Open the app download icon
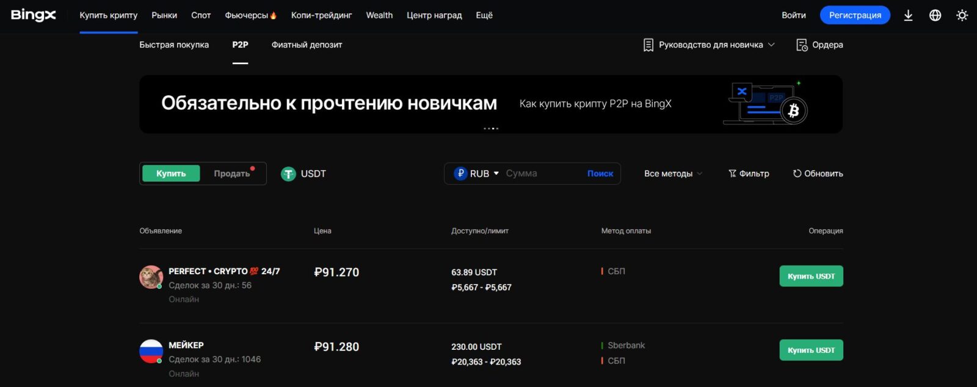Image resolution: width=977 pixels, height=387 pixels. [x=908, y=15]
